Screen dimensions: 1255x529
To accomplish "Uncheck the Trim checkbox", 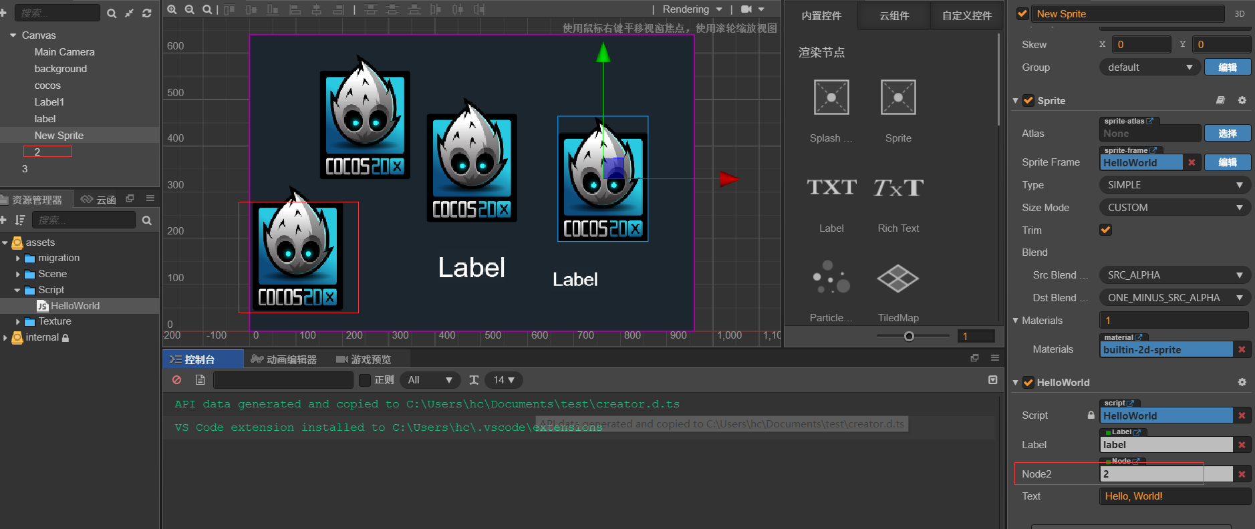I will pyautogui.click(x=1106, y=230).
